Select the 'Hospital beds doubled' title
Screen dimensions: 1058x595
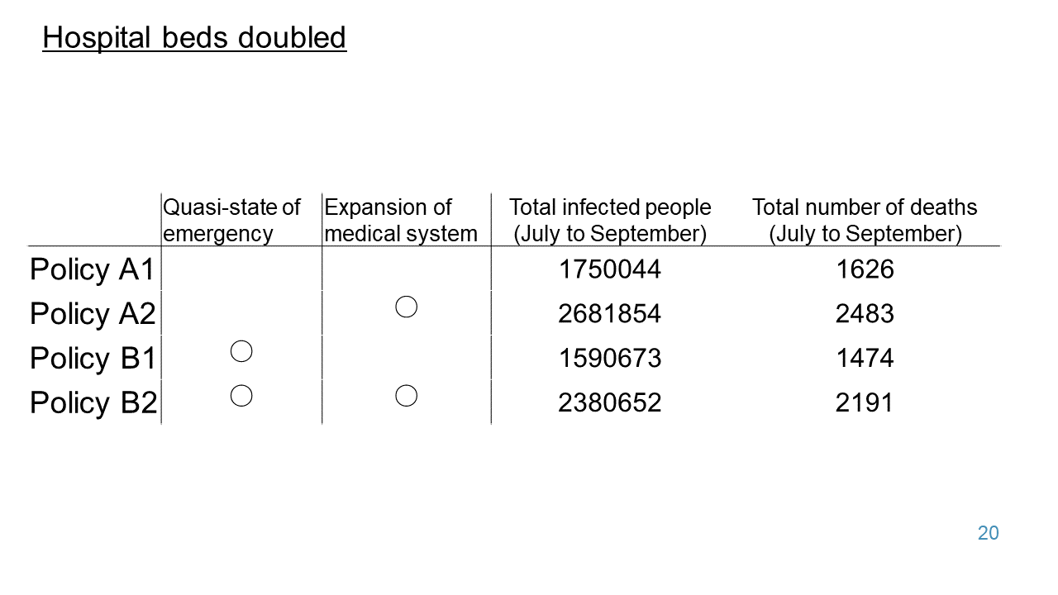click(194, 38)
